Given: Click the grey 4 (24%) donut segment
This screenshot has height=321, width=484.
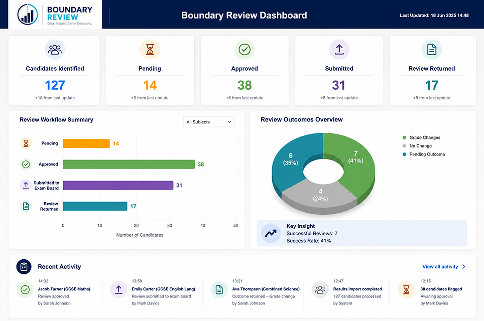Looking at the screenshot, I should (320, 195).
